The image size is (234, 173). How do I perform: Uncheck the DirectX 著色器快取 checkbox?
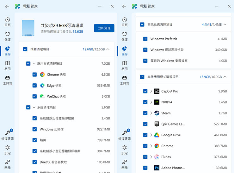[x=35, y=162]
